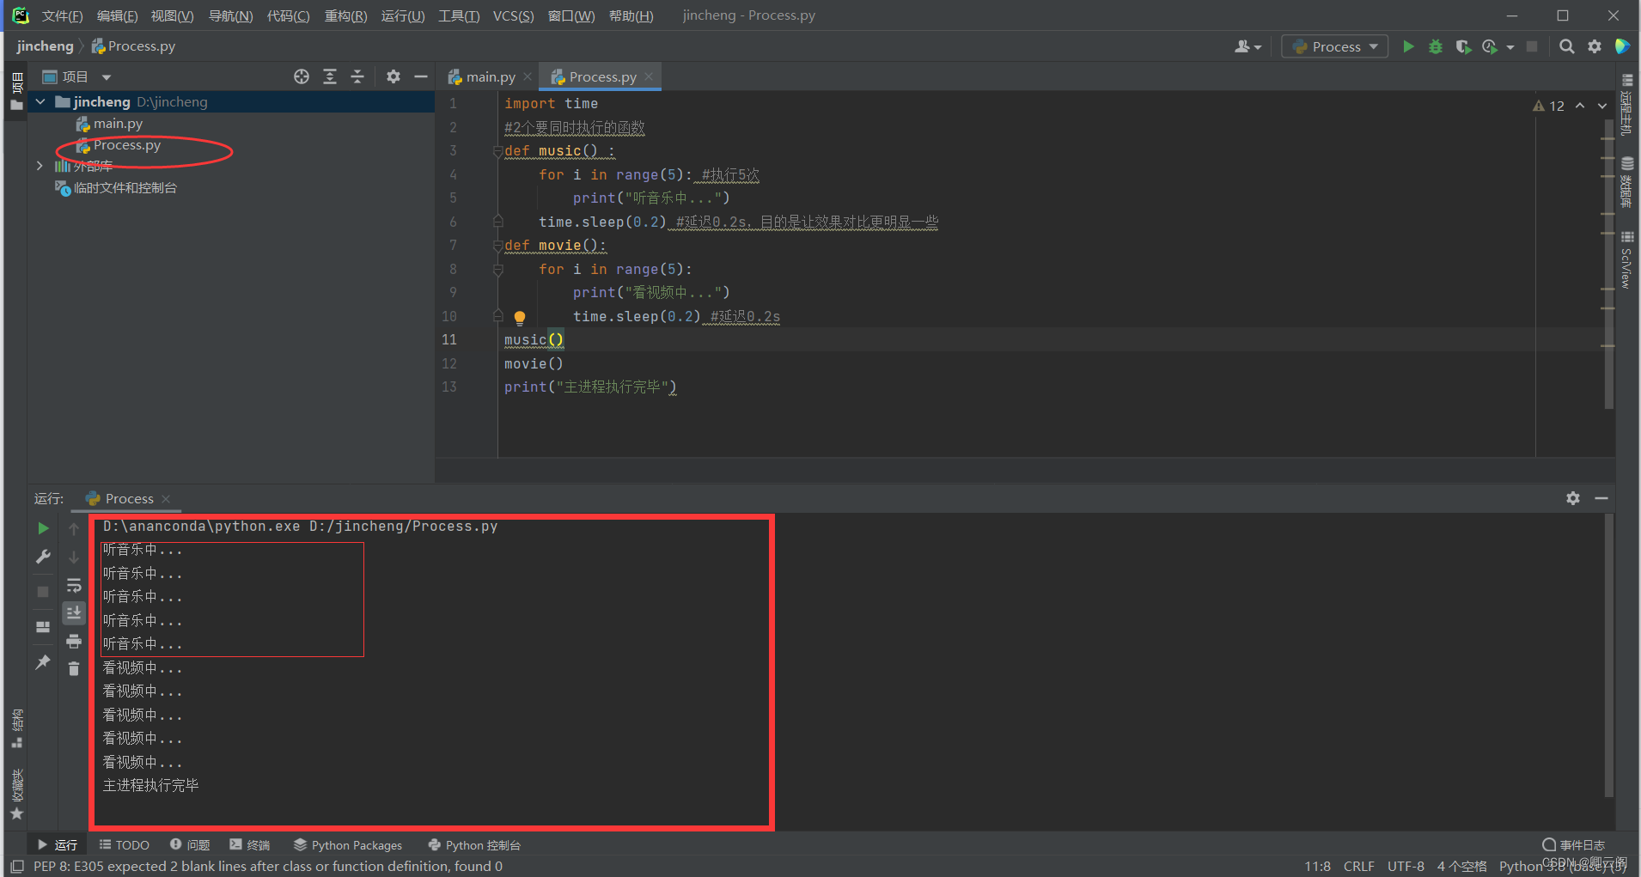This screenshot has width=1641, height=877.
Task: Open the Python 控制台 tool window
Action: click(474, 845)
